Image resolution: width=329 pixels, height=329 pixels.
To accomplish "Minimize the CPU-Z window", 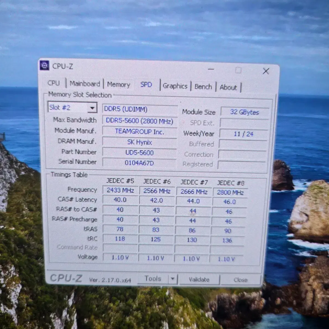I will [x=211, y=69].
